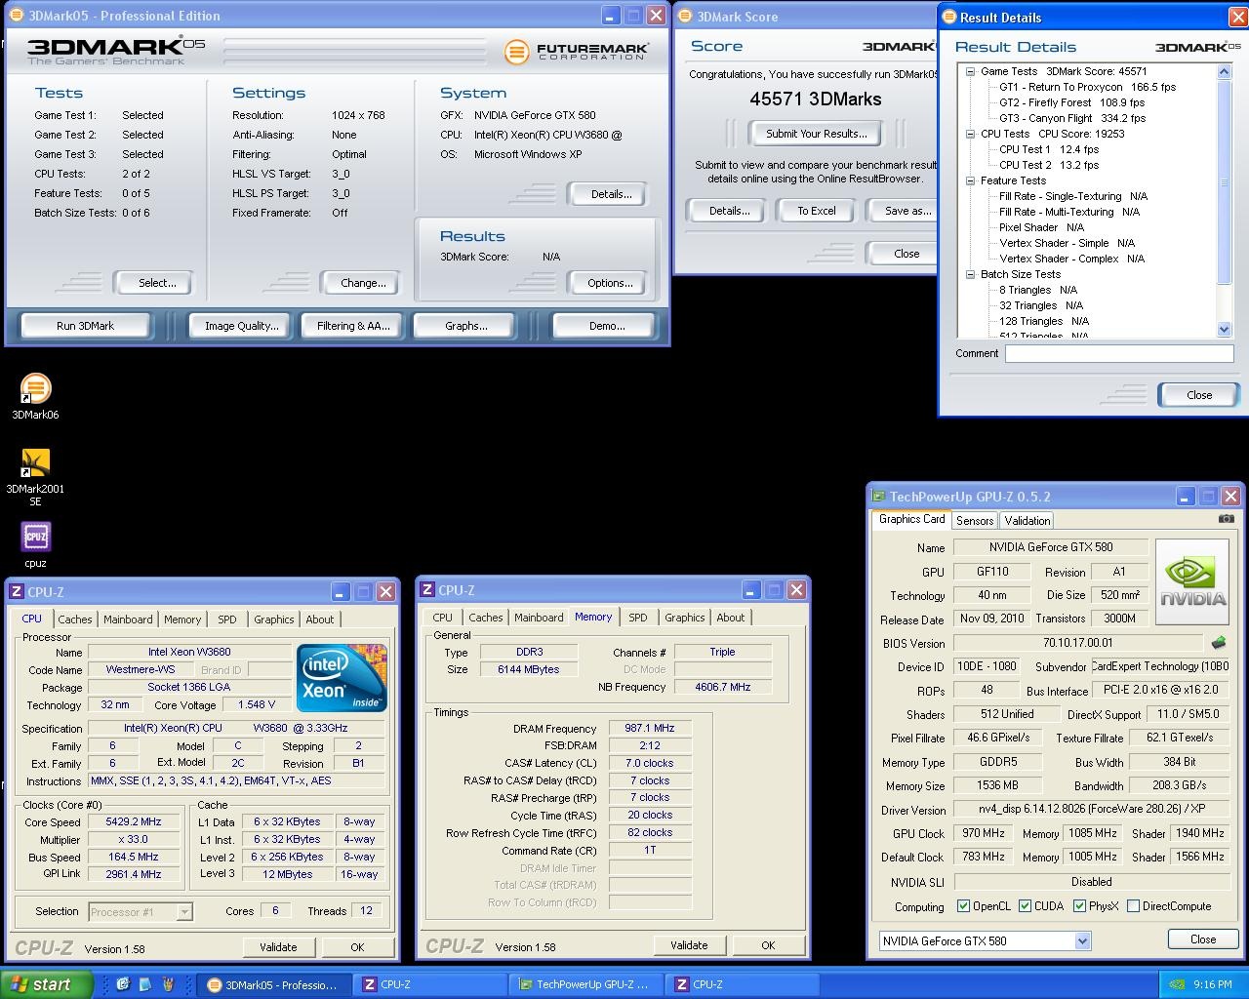Screen dimensions: 1249x999
Task: Open the 3DMark2001 SE desktop shortcut
Action: tap(35, 476)
